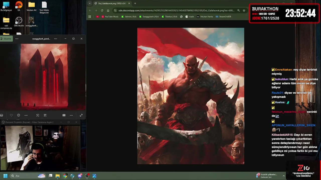Open the visual search scan icon in Photos

38,115
